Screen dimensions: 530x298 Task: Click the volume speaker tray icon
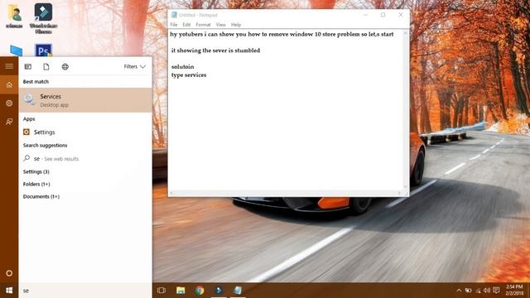click(x=487, y=291)
